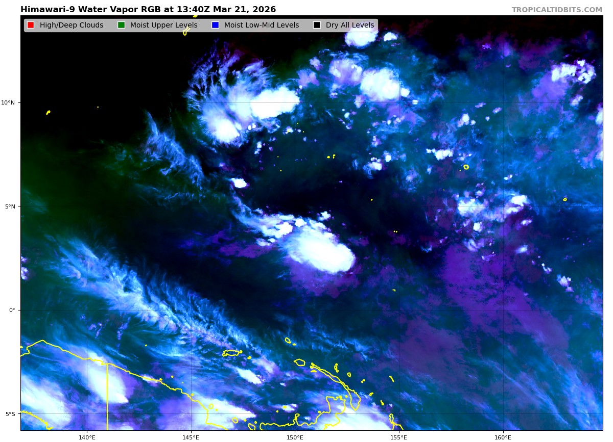Click the 145°E longitude axis label
The width and height of the screenshot is (613, 442).
191,437
